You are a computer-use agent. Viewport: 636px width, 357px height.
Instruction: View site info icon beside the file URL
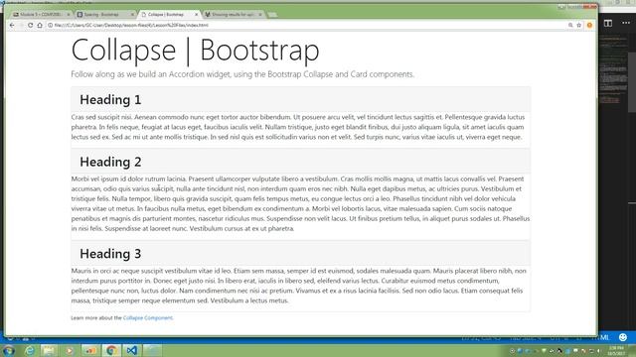click(50, 25)
